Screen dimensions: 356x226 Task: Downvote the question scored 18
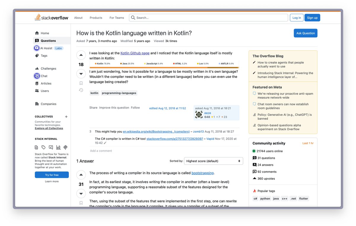point(81,73)
